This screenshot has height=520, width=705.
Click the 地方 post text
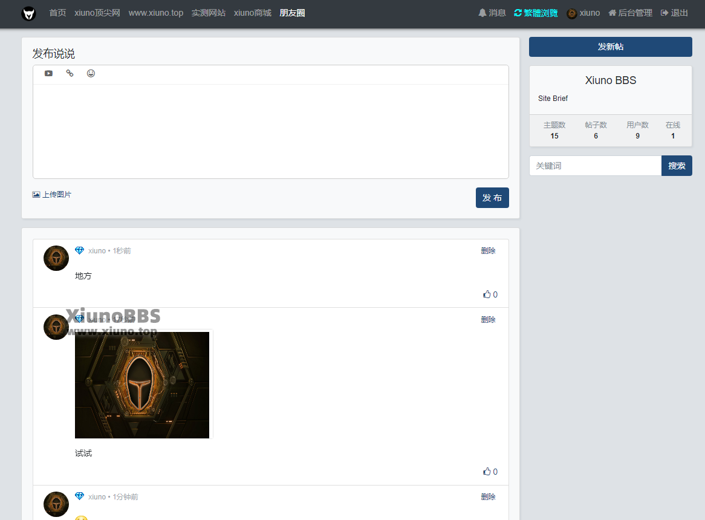tap(83, 276)
